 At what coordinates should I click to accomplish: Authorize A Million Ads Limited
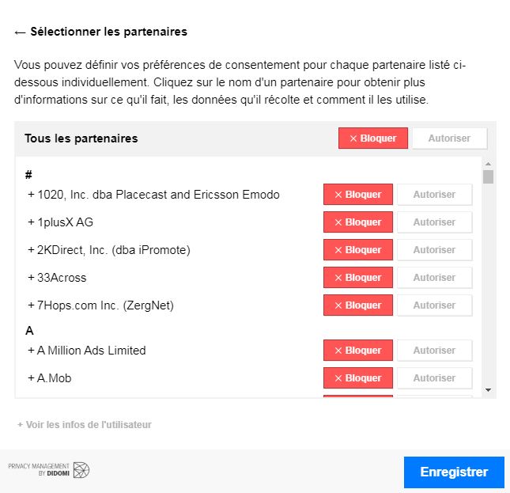[x=434, y=351]
